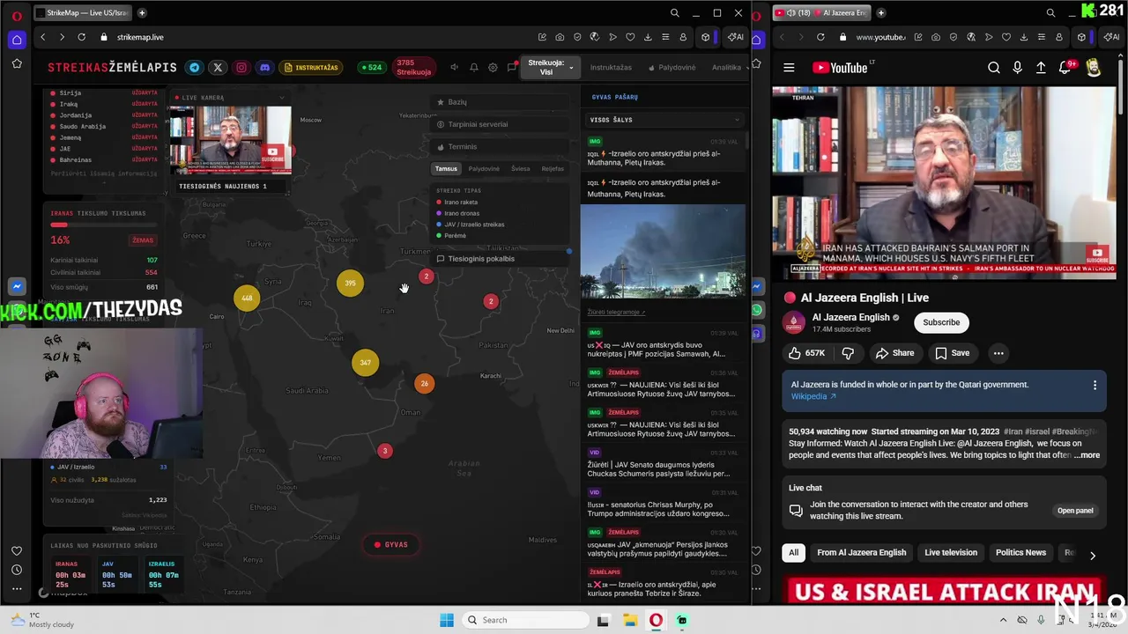This screenshot has height=634, width=1128.
Task: Mute sound via StrikeMap speaker icon
Action: 455,68
